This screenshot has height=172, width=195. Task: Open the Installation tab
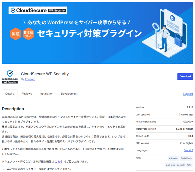[x=46, y=94]
